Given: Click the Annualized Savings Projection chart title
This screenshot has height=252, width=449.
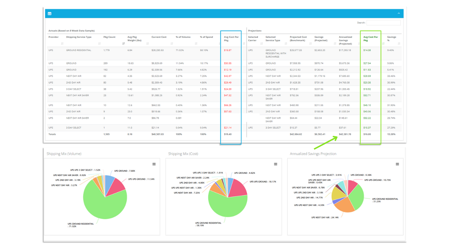Looking at the screenshot, I should (313, 154).
